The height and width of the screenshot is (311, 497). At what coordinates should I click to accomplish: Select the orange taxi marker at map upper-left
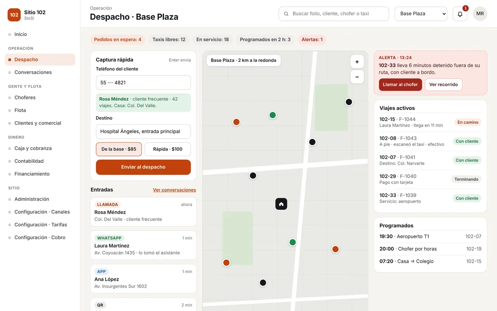(236, 122)
